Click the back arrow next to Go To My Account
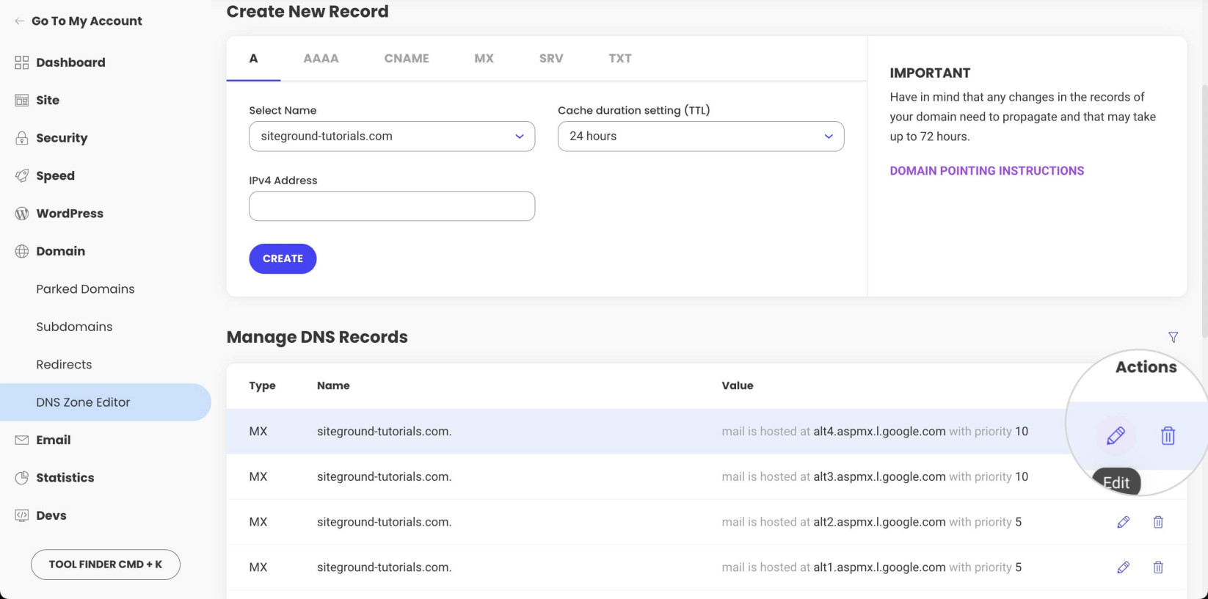 19,21
